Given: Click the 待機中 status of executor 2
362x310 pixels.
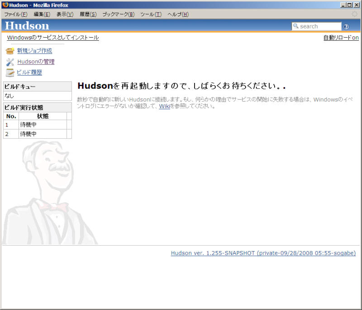Looking at the screenshot, I should 29,134.
